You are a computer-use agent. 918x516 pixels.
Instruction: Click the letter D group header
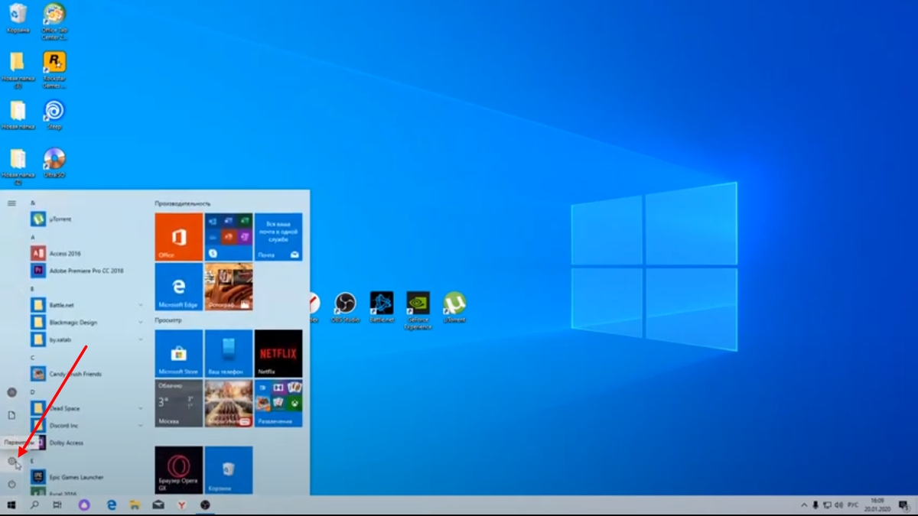point(33,392)
